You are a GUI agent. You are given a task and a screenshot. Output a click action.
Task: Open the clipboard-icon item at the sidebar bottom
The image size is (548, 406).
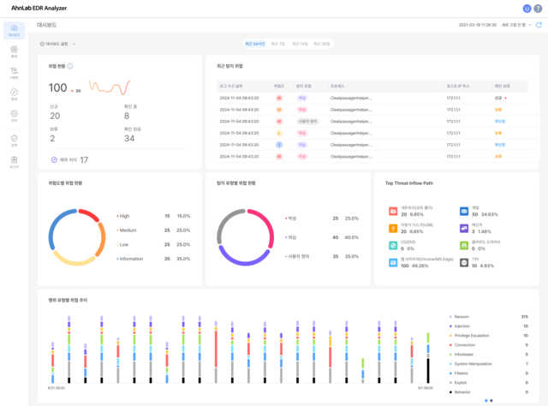point(14,162)
